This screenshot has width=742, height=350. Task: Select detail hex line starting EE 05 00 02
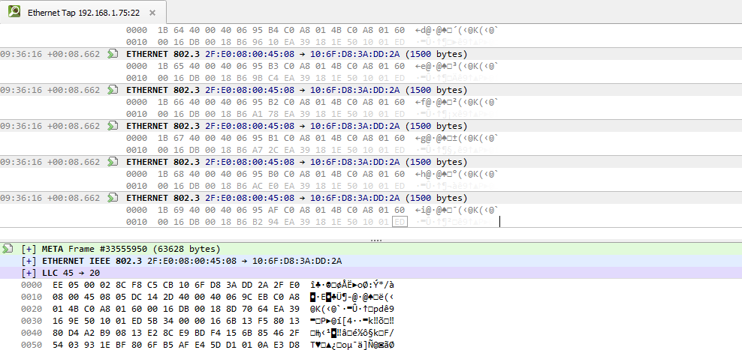point(208,286)
